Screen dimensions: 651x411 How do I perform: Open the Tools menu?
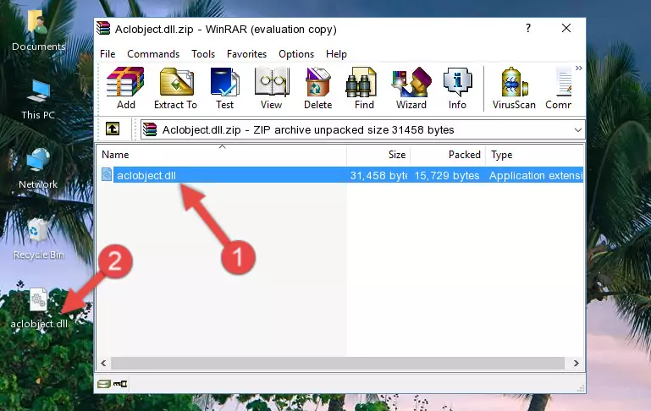(203, 54)
